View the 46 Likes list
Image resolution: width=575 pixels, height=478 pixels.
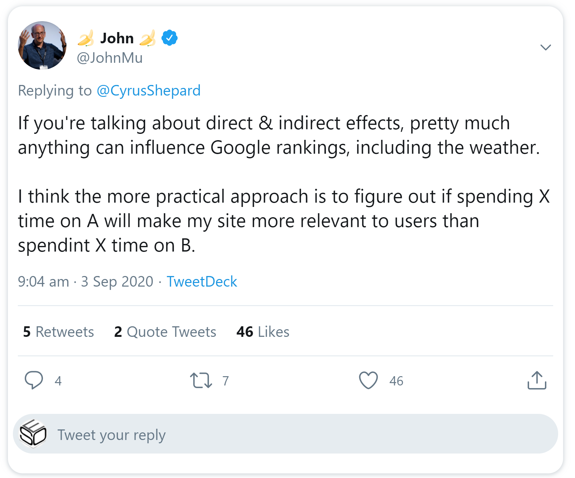262,332
